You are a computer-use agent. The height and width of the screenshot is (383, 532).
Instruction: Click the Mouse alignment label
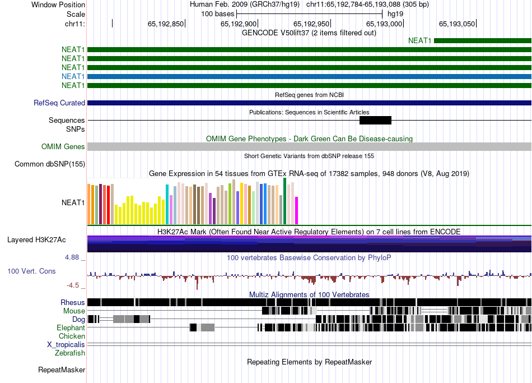click(74, 311)
